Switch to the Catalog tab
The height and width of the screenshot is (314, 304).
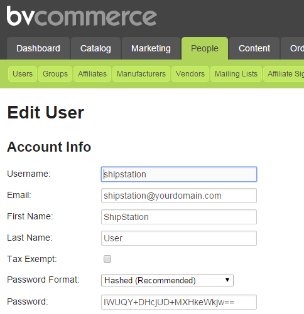[95, 48]
